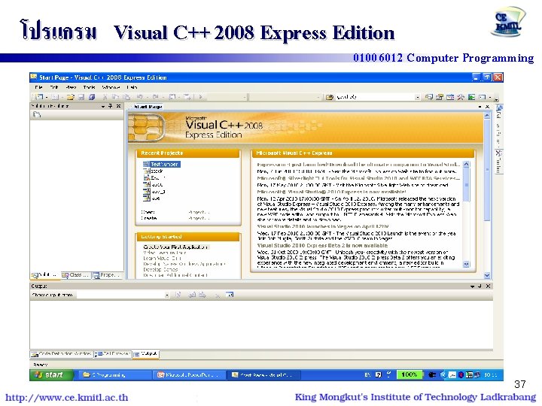
Task: Click Find Message in Code icon in Output toolbar
Action: 178,295
